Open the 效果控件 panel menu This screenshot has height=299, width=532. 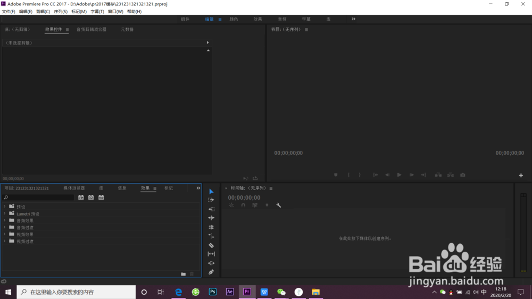click(x=67, y=30)
